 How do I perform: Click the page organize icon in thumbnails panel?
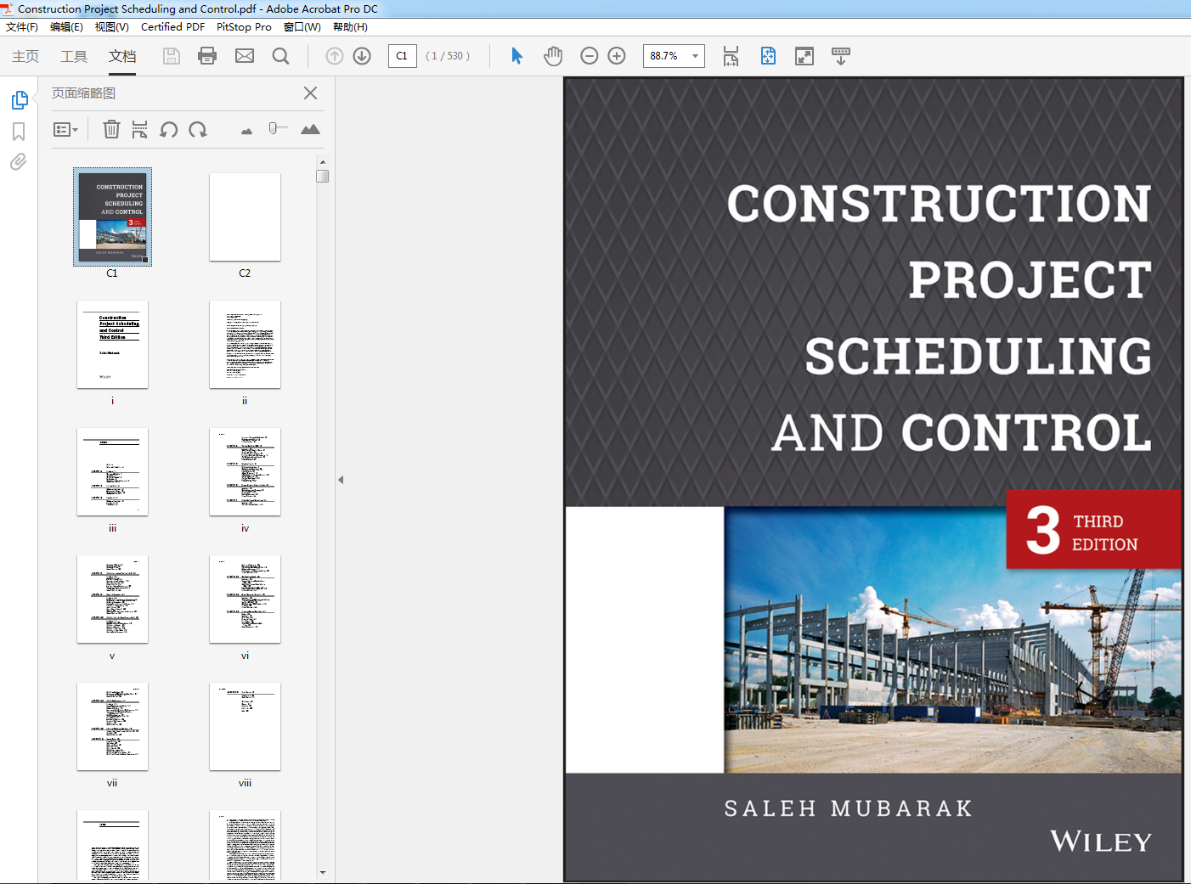140,129
